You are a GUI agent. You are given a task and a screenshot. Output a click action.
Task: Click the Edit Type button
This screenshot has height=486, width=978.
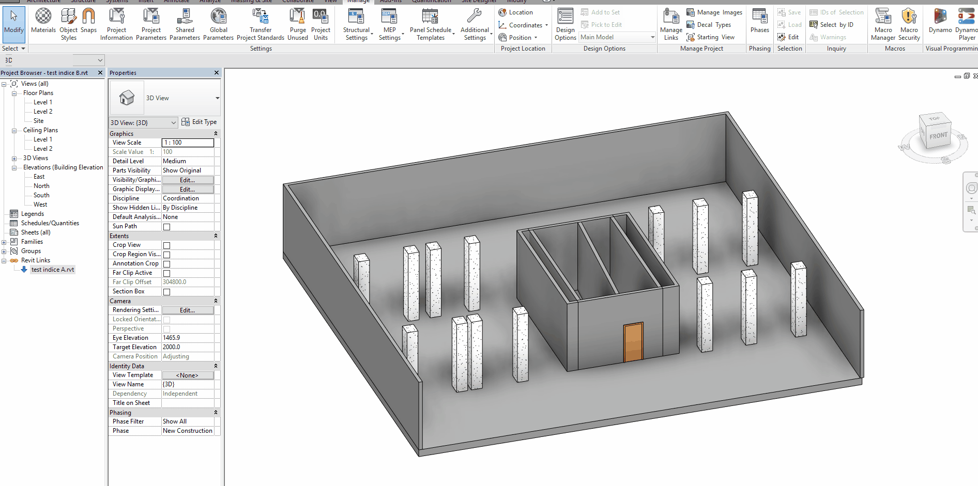point(200,122)
